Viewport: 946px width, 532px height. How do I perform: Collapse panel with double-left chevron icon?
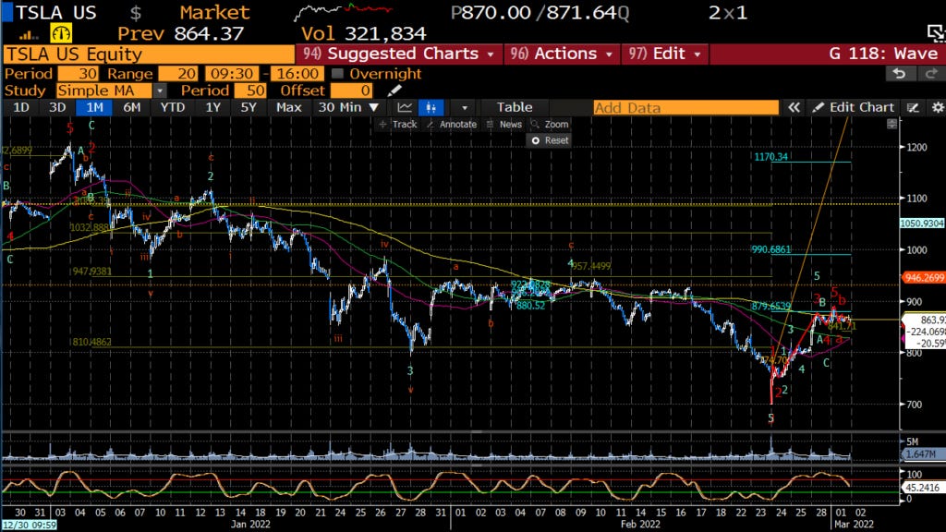[x=794, y=107]
